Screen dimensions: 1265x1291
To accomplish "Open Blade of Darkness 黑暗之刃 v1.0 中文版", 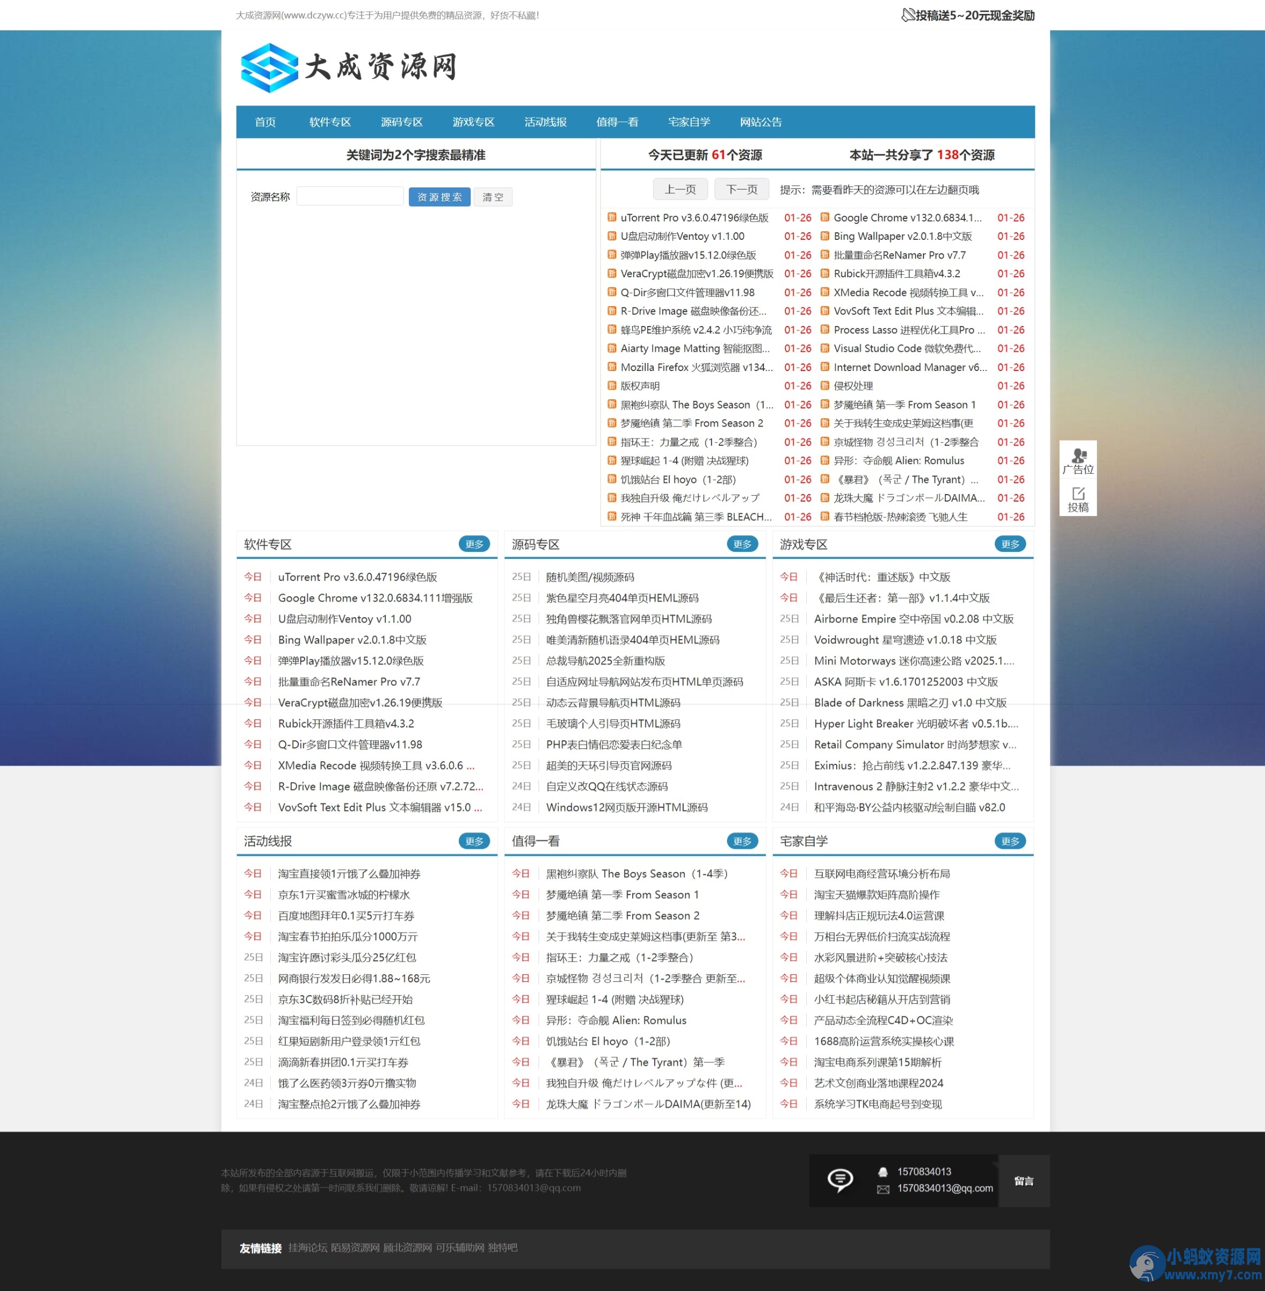I will tap(910, 702).
